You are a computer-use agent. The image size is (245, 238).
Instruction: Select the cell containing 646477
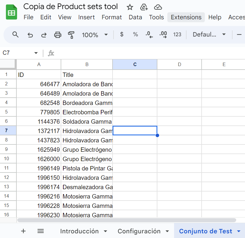[39, 84]
